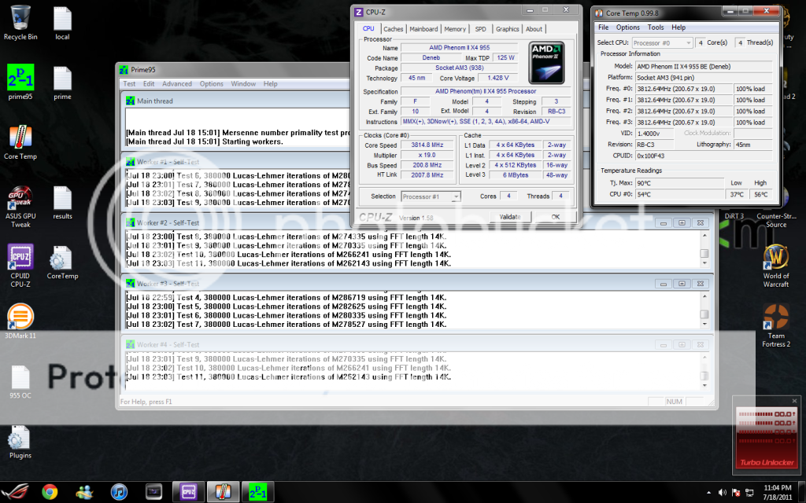Screen dimensions: 806x503
Task: Select the 'results' file icon
Action: 62,203
